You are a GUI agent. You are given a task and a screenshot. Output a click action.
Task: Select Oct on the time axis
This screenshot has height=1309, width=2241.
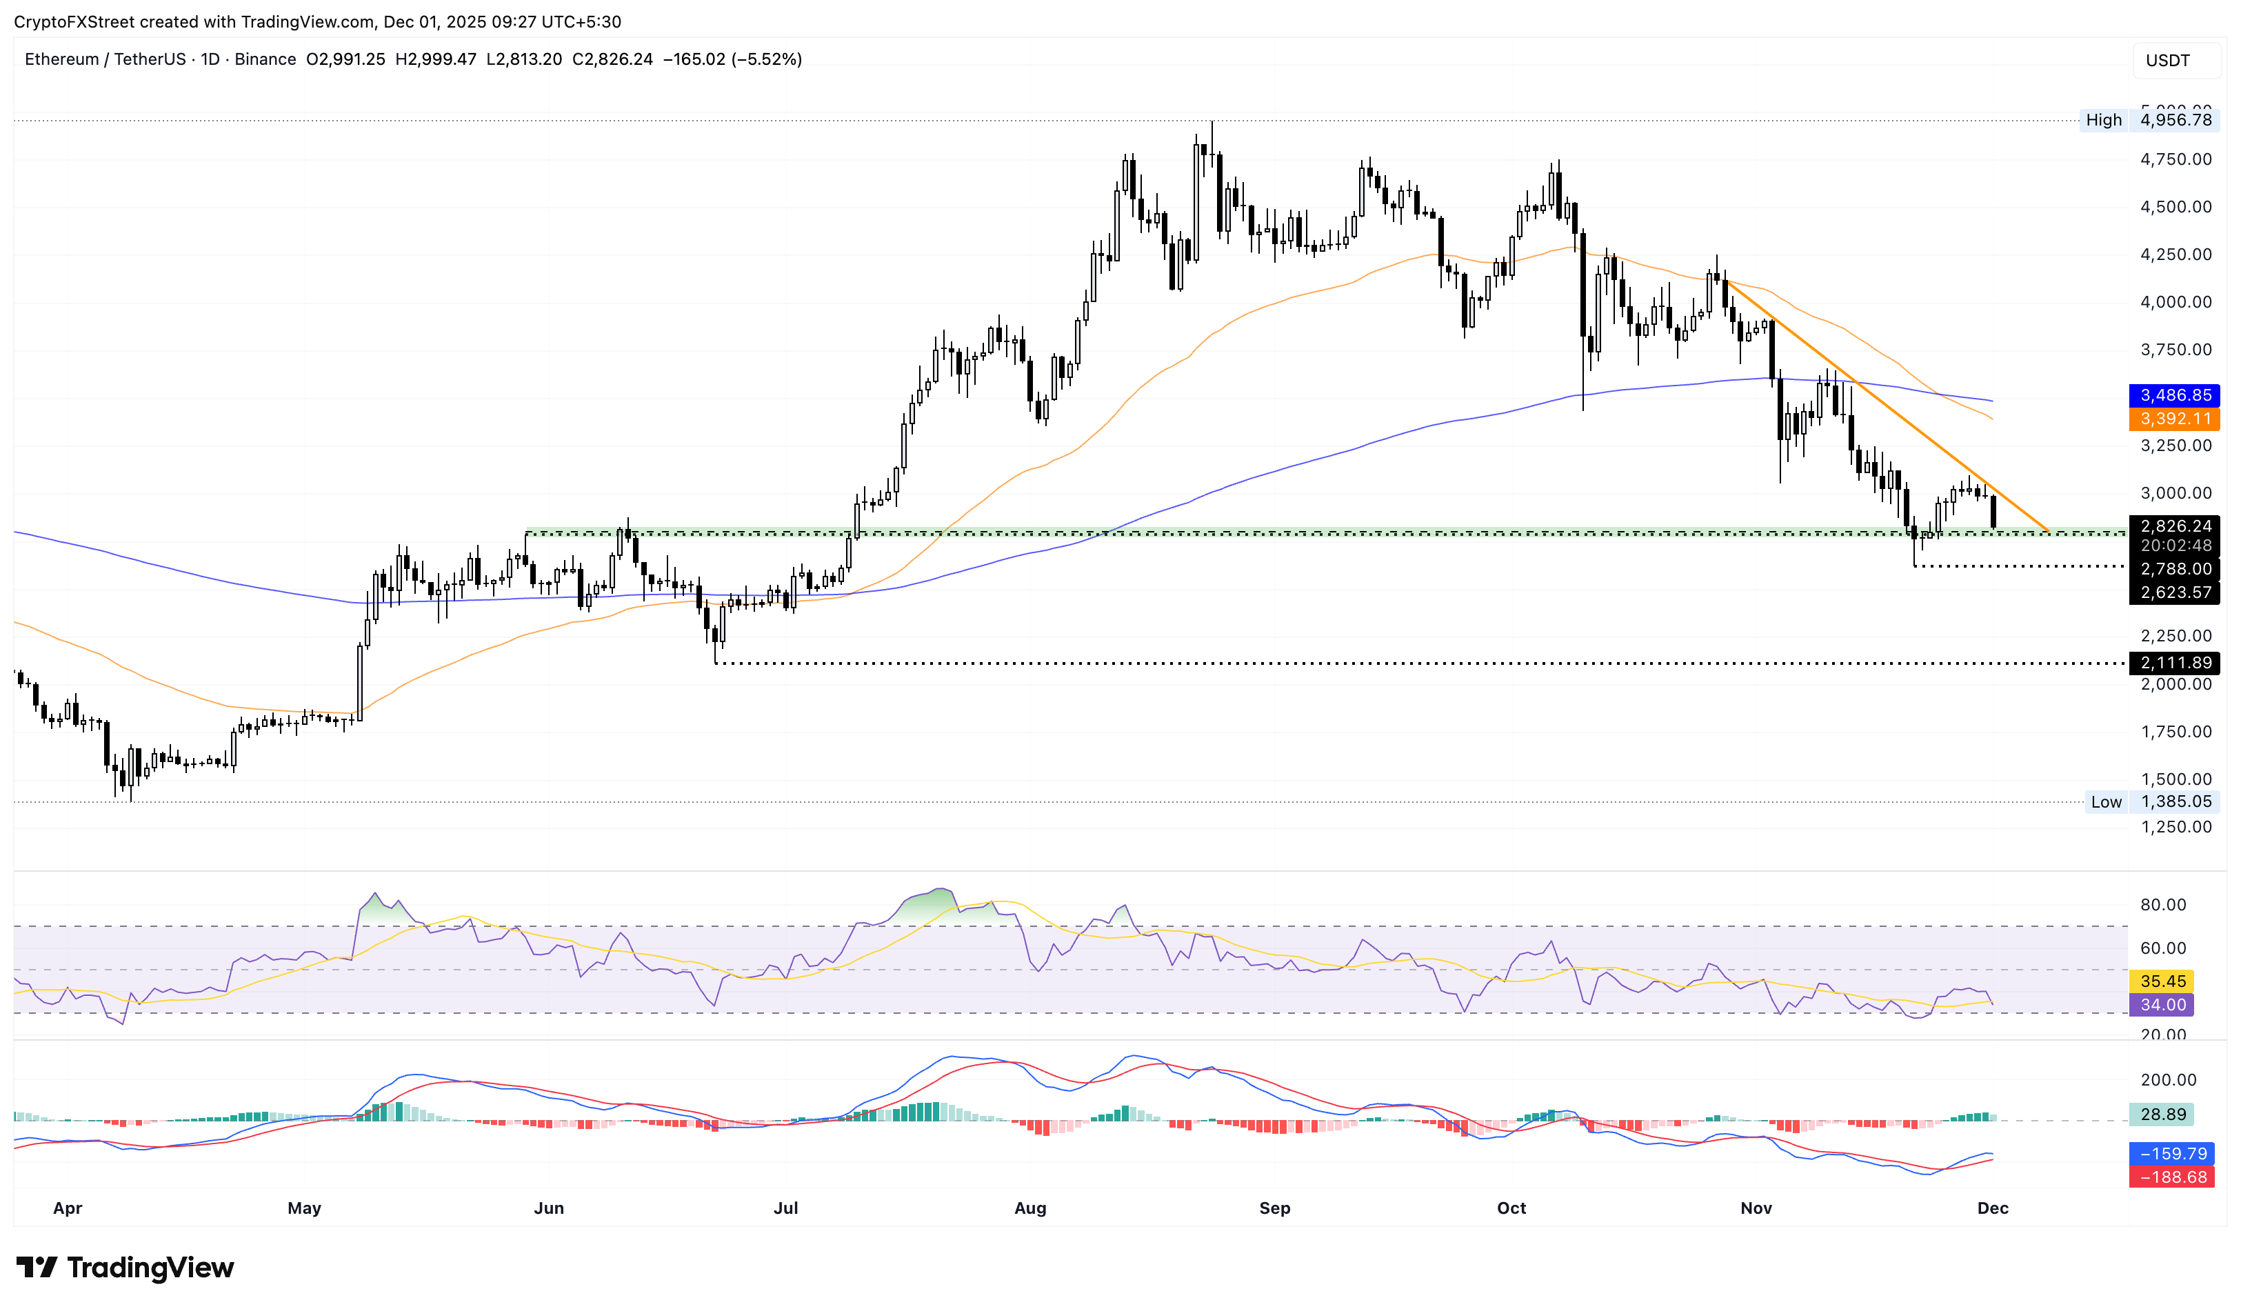click(x=1511, y=1208)
